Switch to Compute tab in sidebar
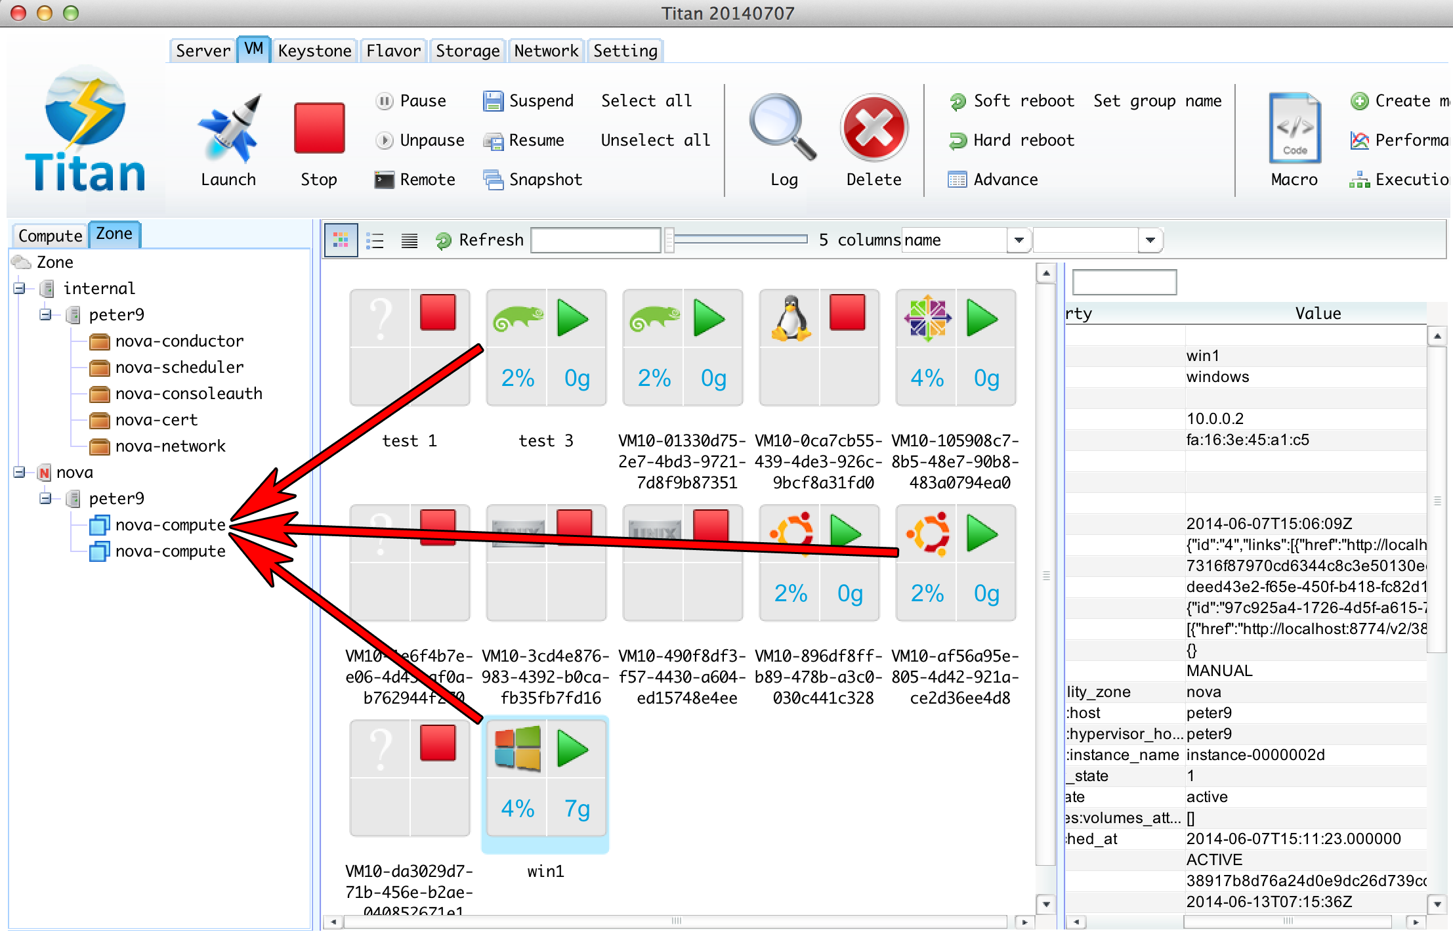This screenshot has width=1453, height=936. point(50,236)
